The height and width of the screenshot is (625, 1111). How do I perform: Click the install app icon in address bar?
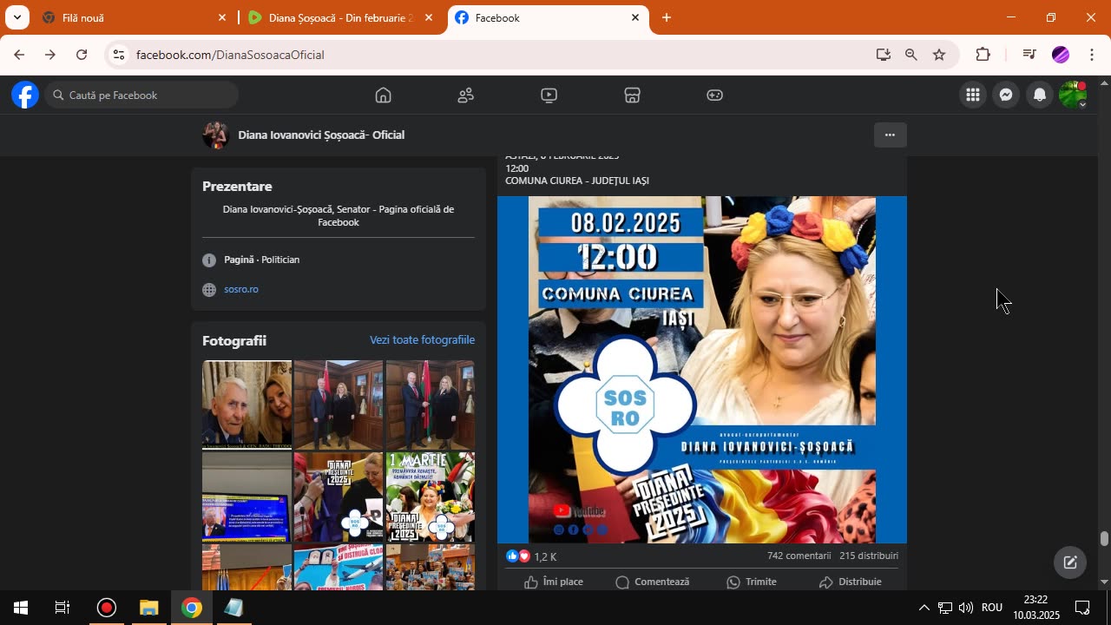(x=883, y=55)
